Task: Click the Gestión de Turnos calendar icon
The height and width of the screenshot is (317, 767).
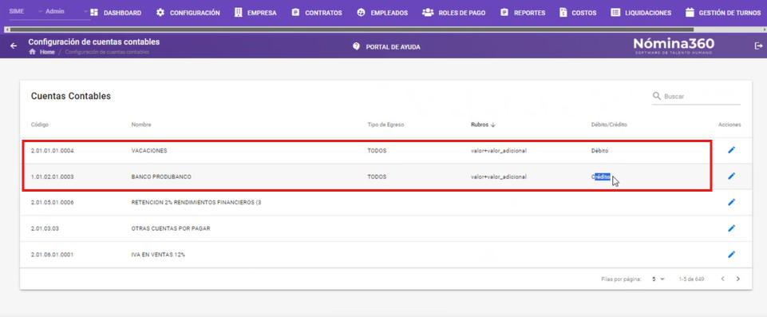Action: [690, 13]
